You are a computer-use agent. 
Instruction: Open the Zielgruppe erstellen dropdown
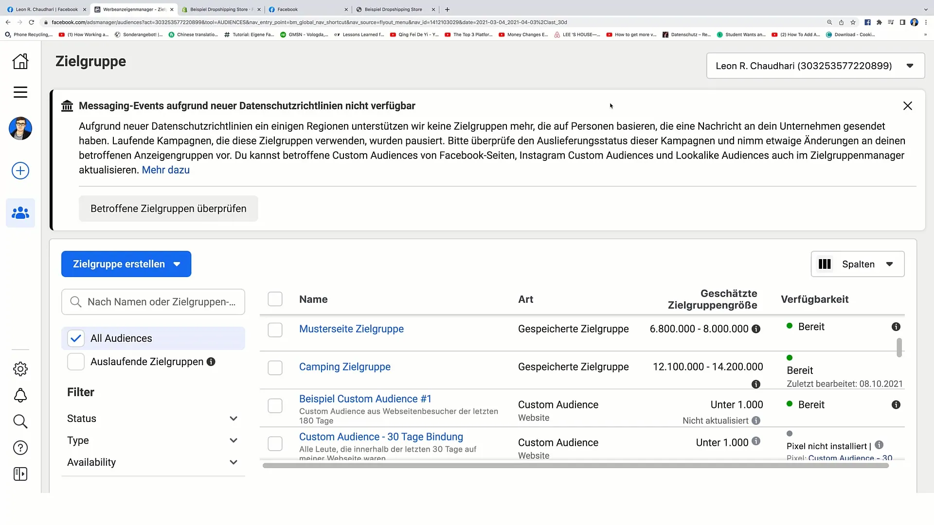126,264
